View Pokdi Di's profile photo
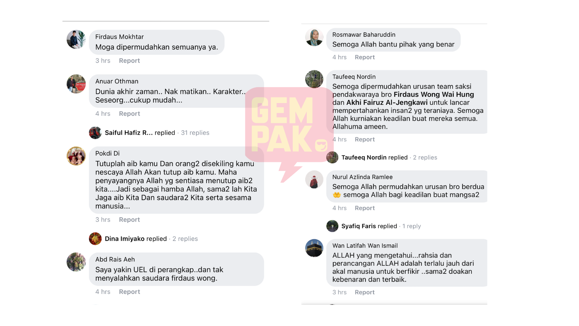Screen dimensions: 579x326 (x=76, y=156)
